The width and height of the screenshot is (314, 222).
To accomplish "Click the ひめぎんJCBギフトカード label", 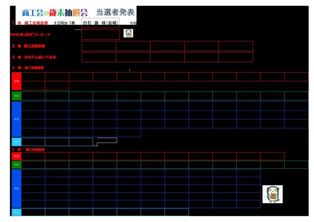I will coord(30,34).
